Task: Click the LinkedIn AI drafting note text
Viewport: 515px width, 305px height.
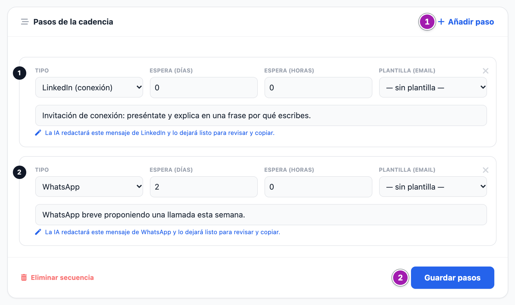Action: tap(160, 133)
